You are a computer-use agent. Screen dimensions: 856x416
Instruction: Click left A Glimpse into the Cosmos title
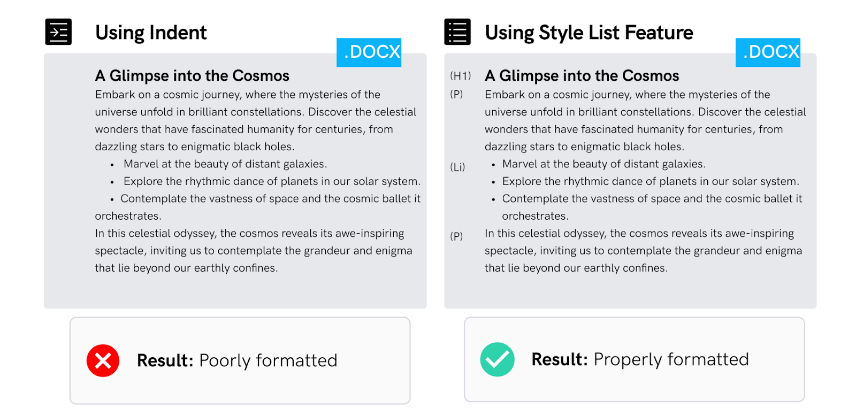click(x=192, y=76)
